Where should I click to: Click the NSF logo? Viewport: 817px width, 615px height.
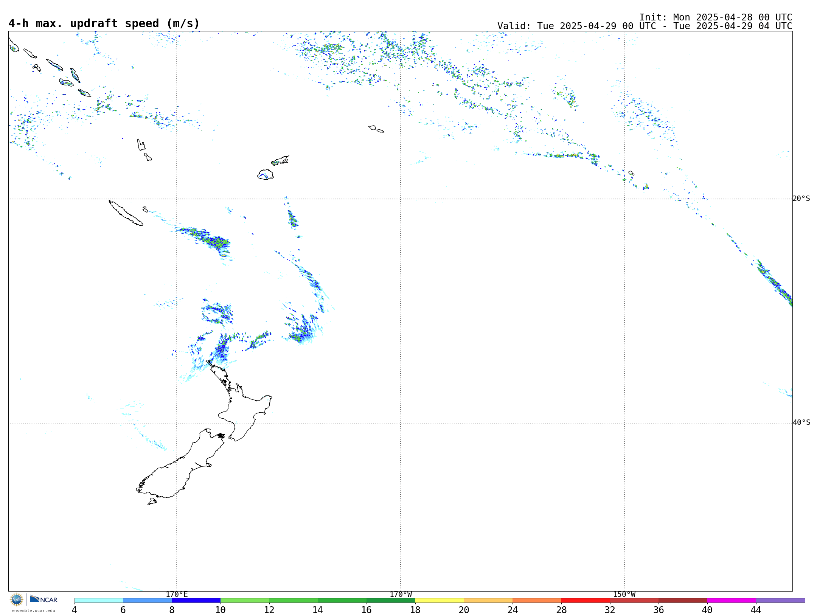pos(17,599)
